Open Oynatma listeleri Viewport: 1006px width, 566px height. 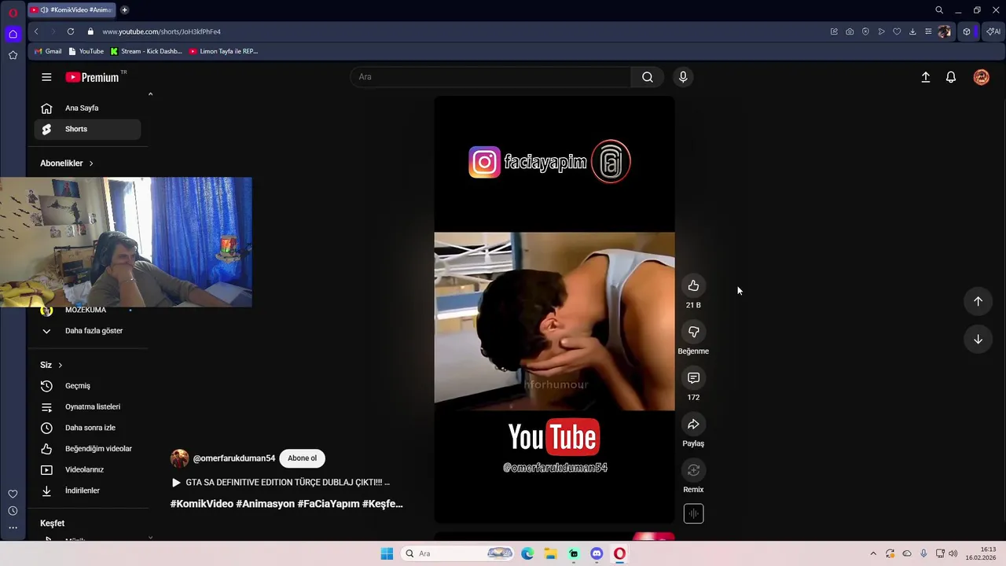(x=87, y=407)
